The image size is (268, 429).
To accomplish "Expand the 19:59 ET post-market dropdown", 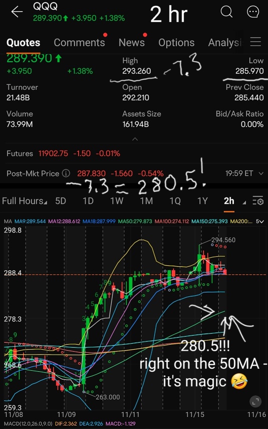I will click(x=261, y=173).
